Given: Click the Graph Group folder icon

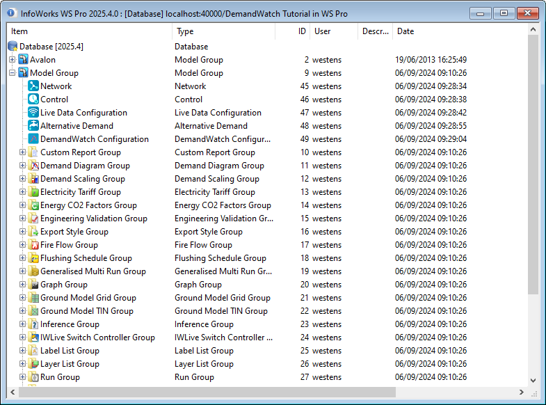Looking at the screenshot, I should tap(33, 285).
